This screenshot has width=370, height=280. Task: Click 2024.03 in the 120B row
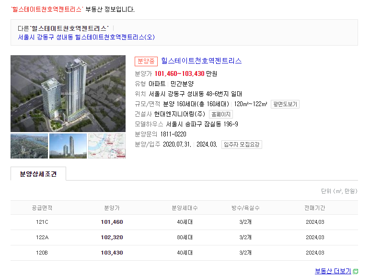tap(315, 253)
